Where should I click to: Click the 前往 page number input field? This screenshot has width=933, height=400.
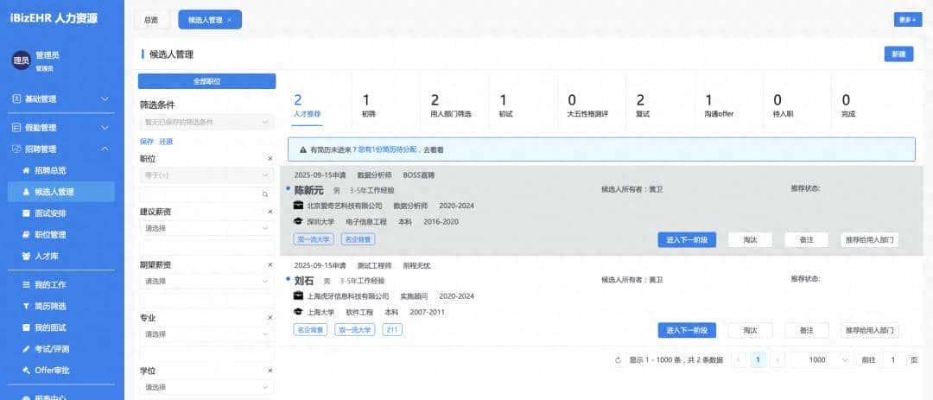click(892, 360)
